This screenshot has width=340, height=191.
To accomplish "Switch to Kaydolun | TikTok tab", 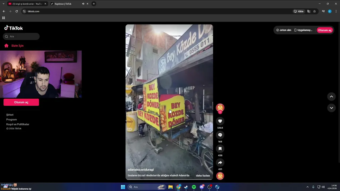I will 66,4.
